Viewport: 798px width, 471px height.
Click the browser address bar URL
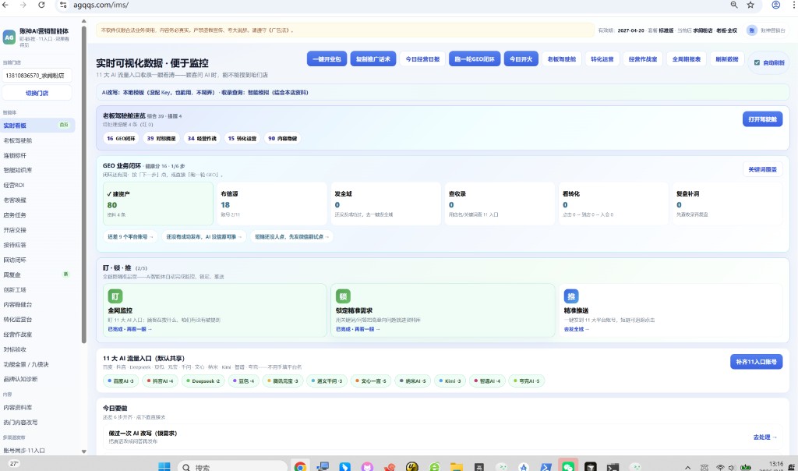pos(101,5)
